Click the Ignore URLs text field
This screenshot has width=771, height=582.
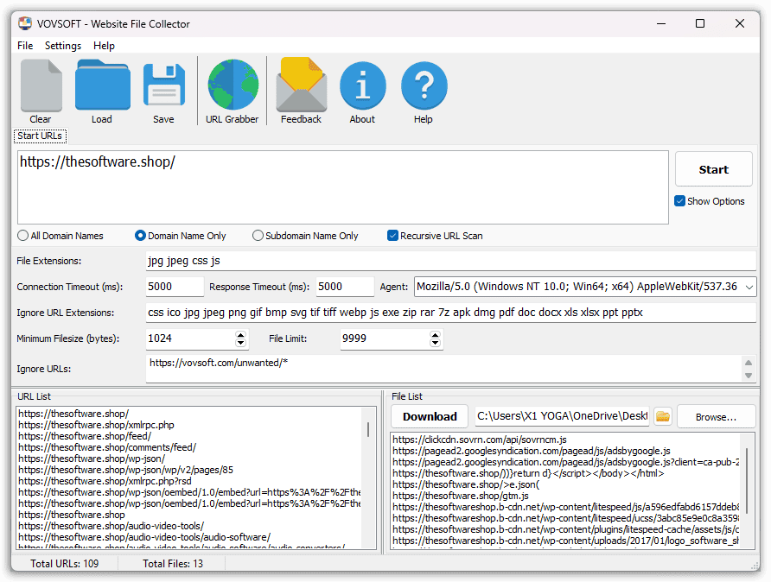(443, 369)
